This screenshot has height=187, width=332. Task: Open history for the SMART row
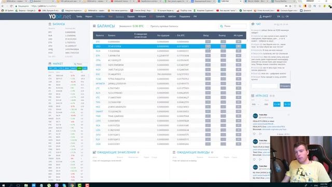239,112
